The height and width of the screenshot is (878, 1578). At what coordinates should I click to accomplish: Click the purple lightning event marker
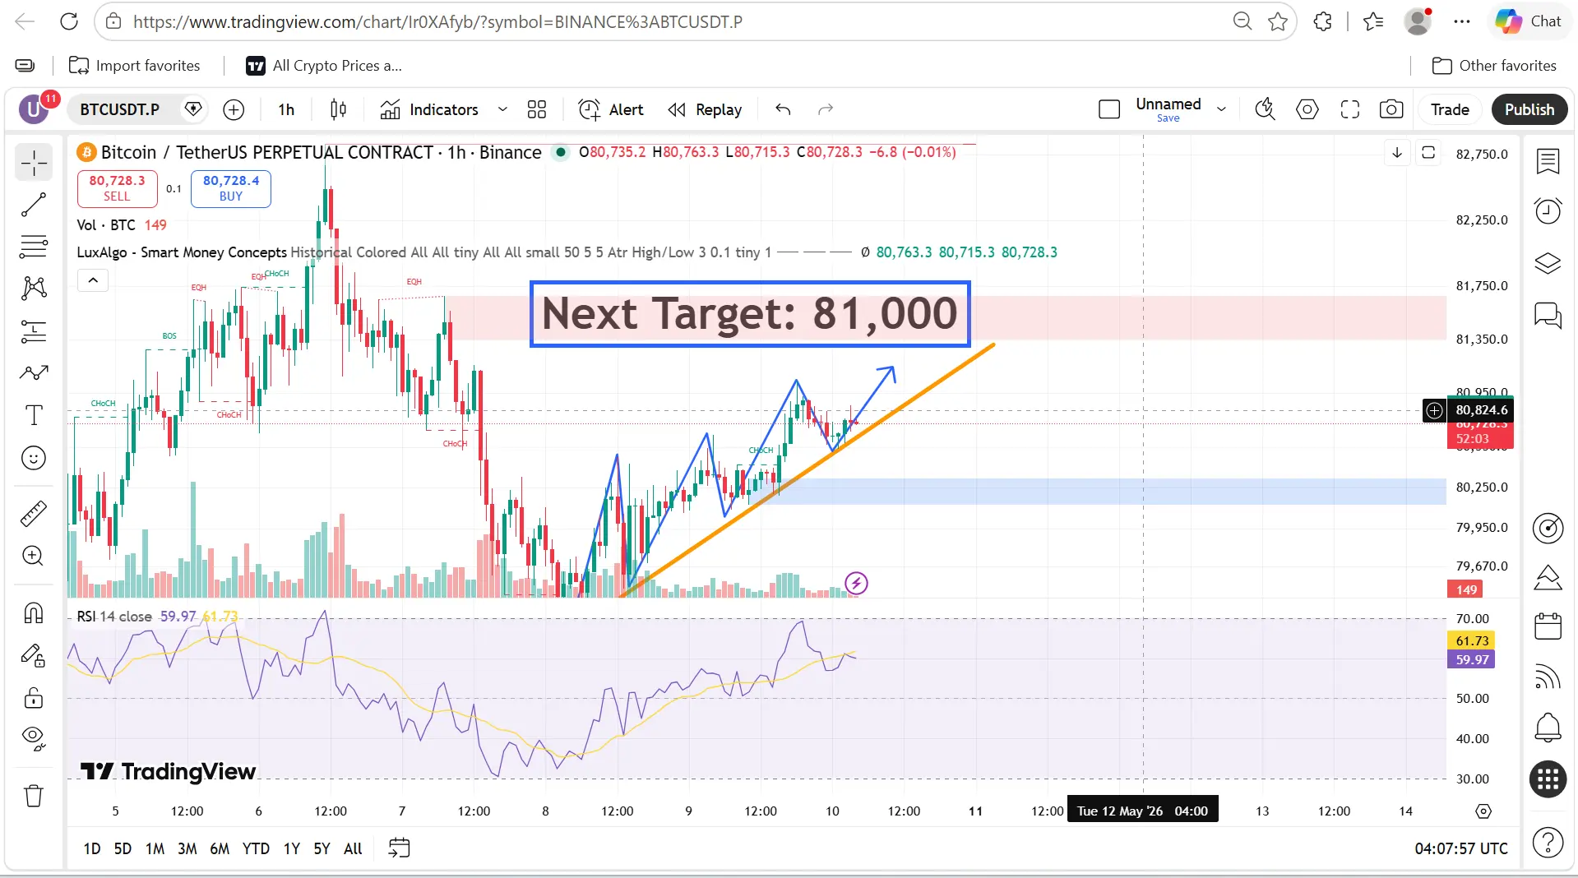[856, 583]
